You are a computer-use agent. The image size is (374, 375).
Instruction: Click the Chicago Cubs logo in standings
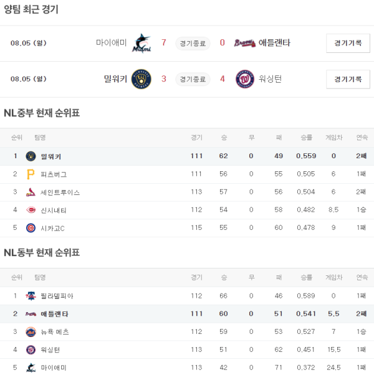click(x=31, y=229)
